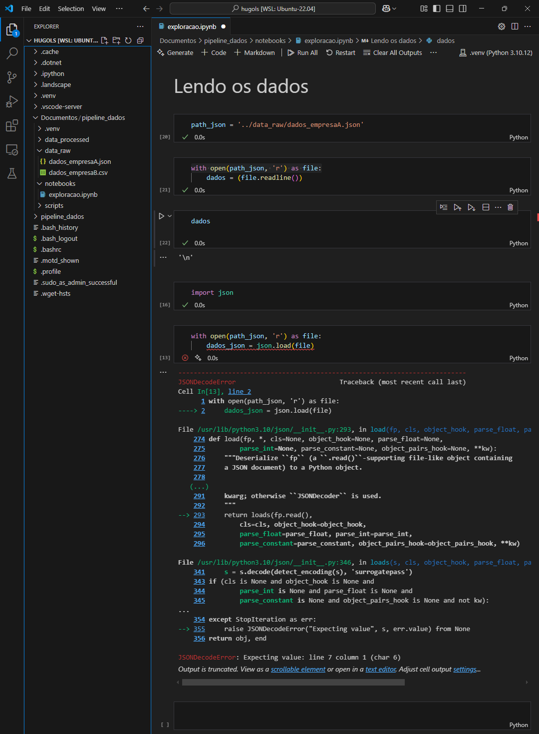Open notebook settings gear icon

[502, 26]
